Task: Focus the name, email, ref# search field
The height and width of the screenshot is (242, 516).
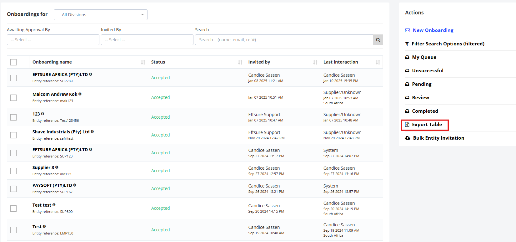Action: (x=284, y=40)
